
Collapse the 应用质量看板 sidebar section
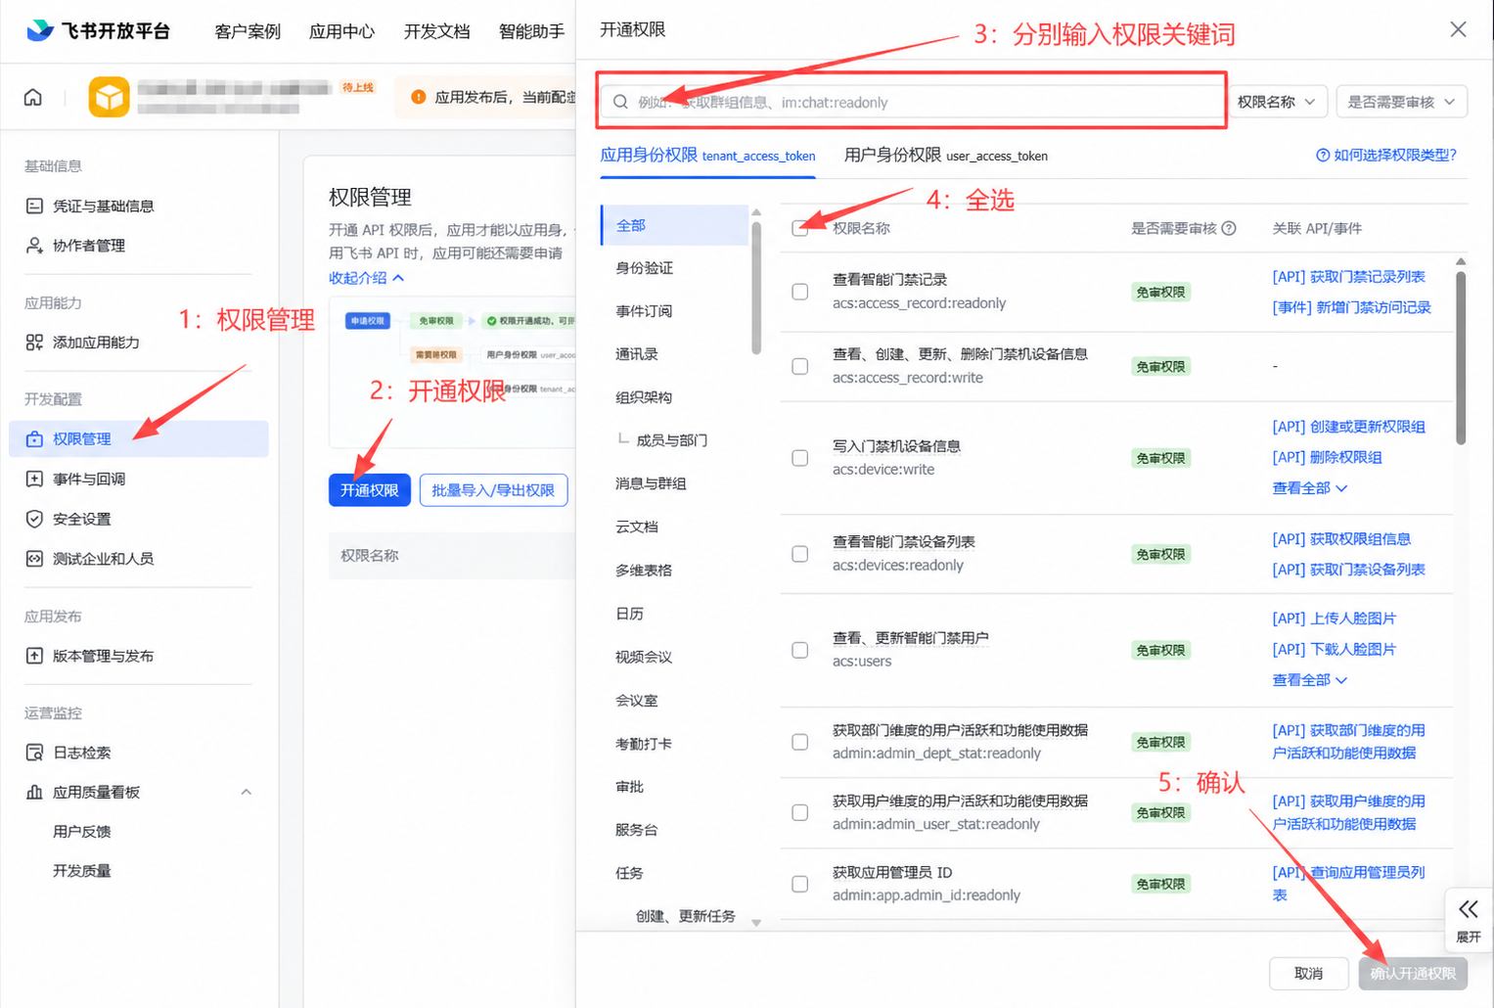(x=246, y=792)
